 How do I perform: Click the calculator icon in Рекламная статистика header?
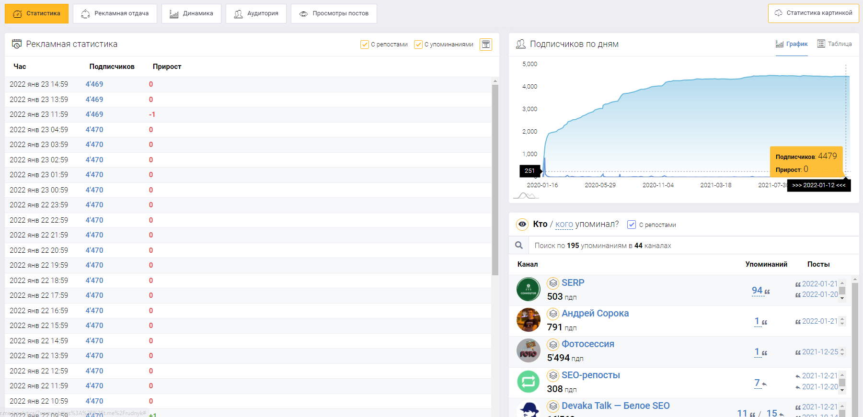point(486,45)
